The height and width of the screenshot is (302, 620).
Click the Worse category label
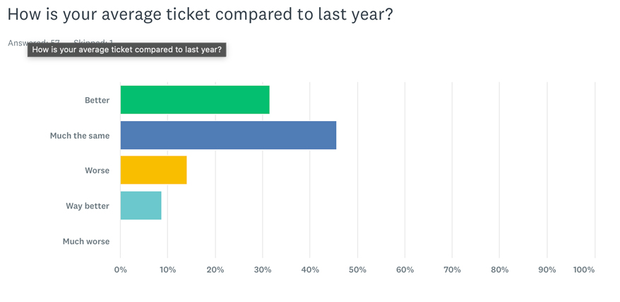[97, 170]
